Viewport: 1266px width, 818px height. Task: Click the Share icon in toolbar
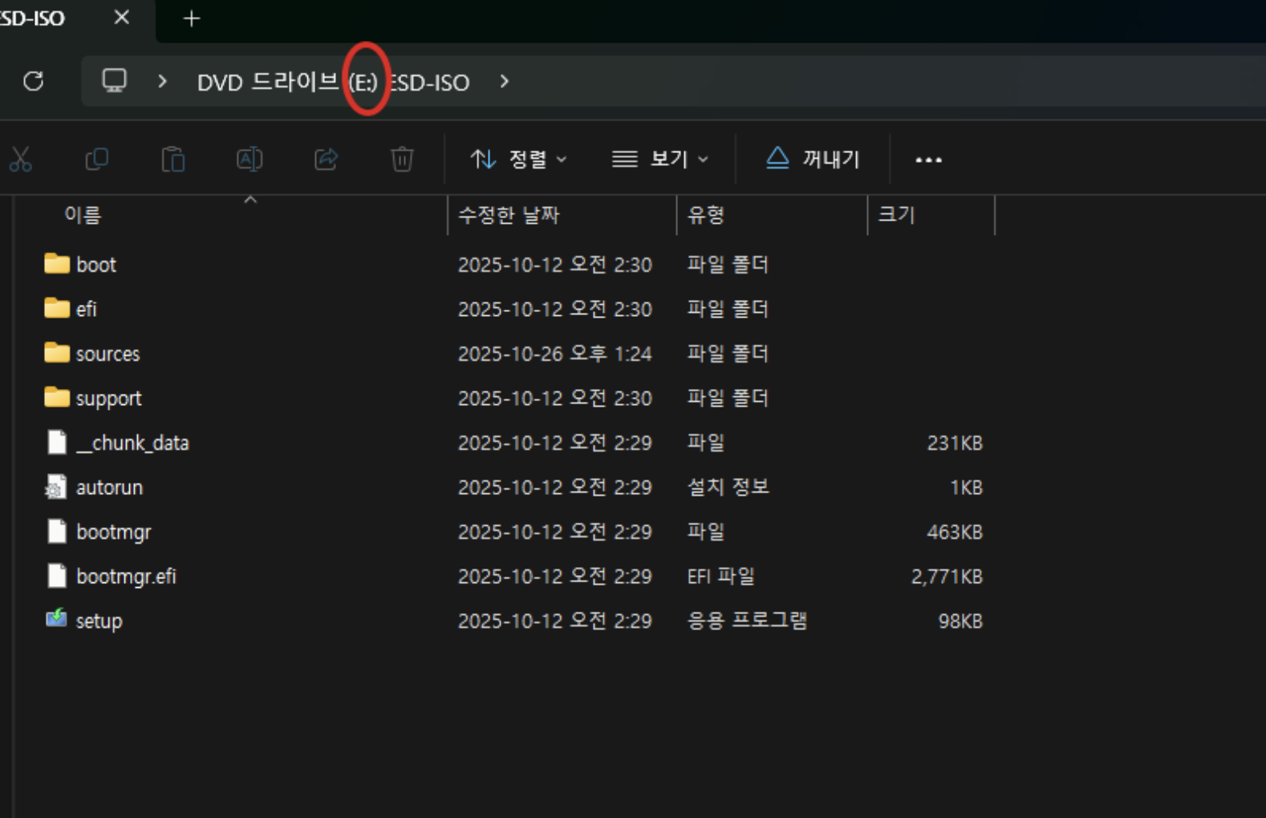[x=326, y=160]
